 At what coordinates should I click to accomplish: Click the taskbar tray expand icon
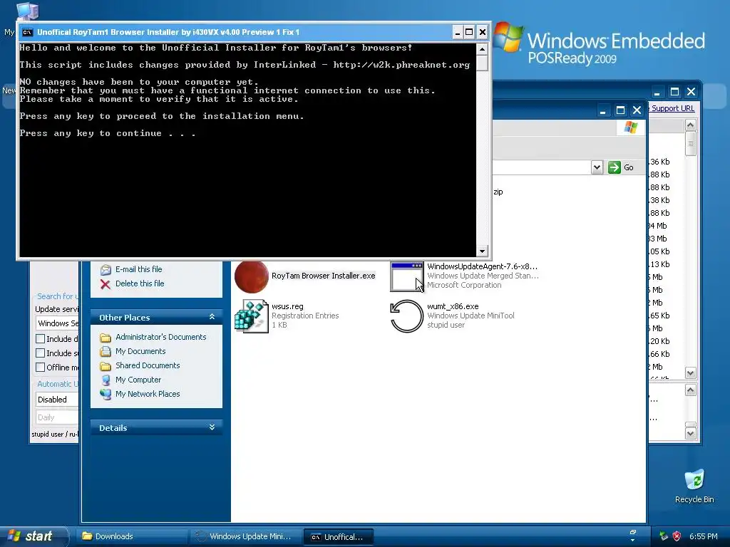point(633,536)
